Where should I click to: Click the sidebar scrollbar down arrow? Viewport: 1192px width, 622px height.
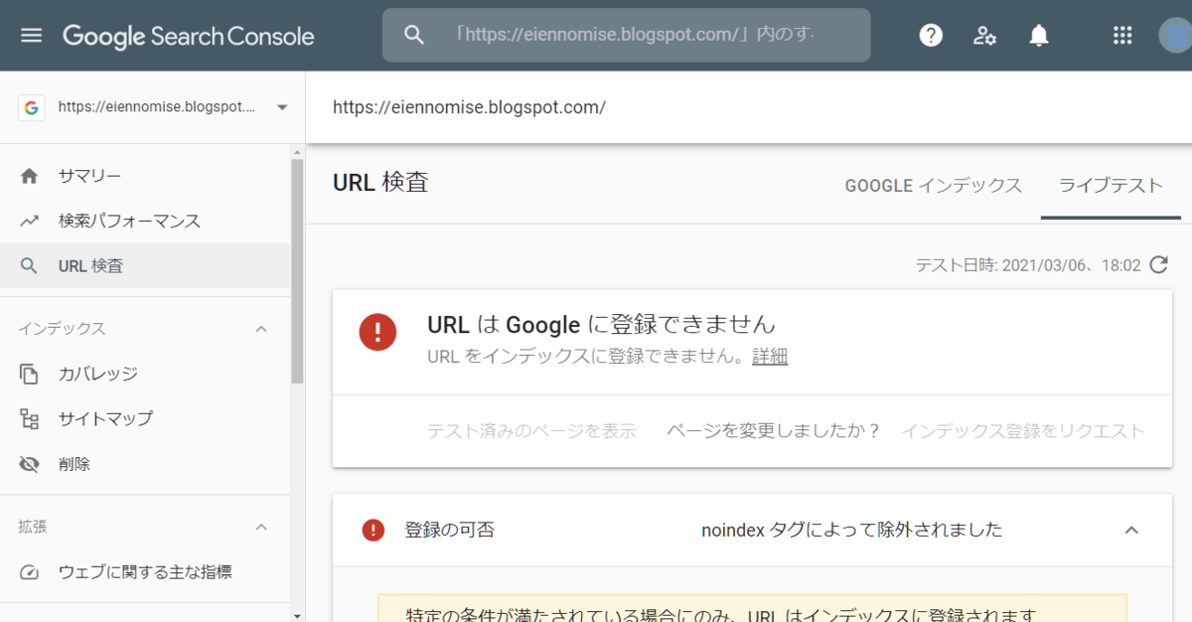[297, 614]
